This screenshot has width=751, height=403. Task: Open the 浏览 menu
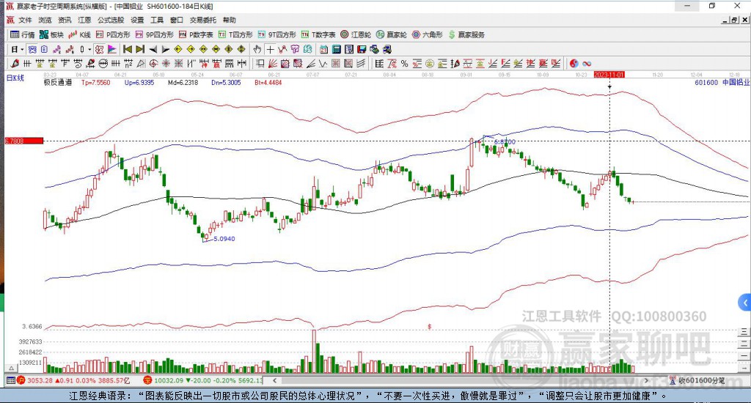(45, 20)
